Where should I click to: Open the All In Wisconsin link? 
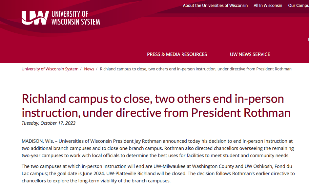point(268,6)
